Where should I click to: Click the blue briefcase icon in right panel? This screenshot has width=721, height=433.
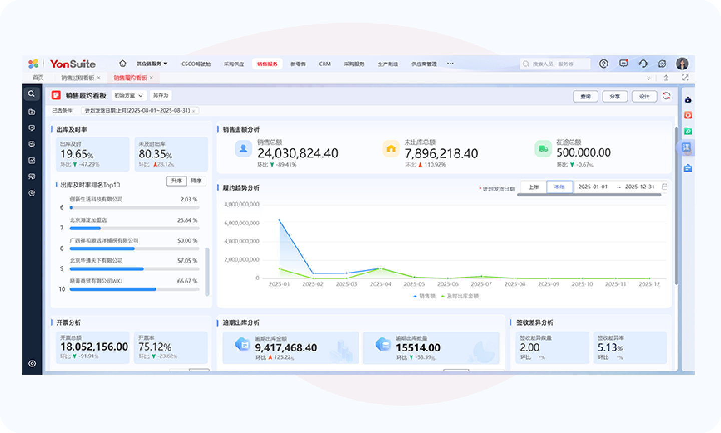click(x=688, y=168)
